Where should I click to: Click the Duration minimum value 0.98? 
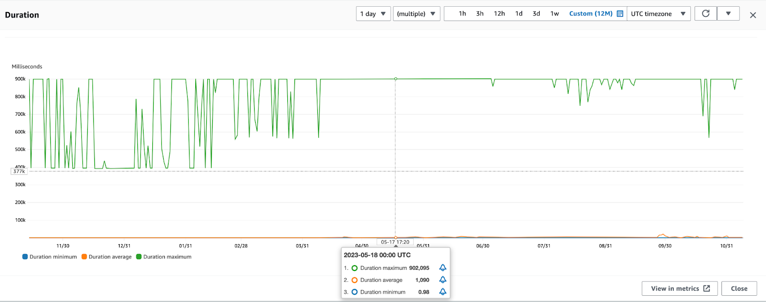[x=424, y=292]
